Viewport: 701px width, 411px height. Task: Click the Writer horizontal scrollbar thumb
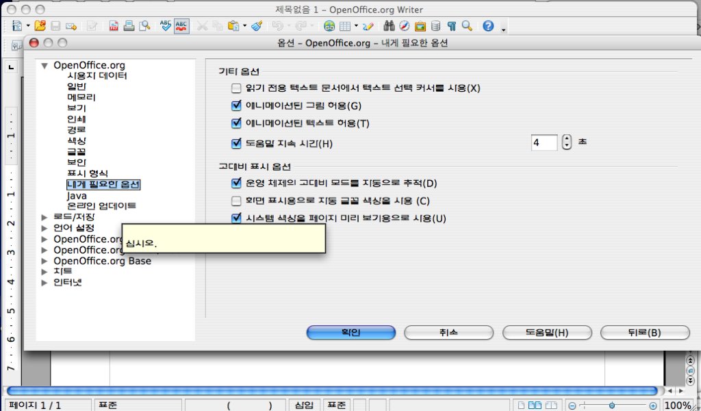coord(332,391)
